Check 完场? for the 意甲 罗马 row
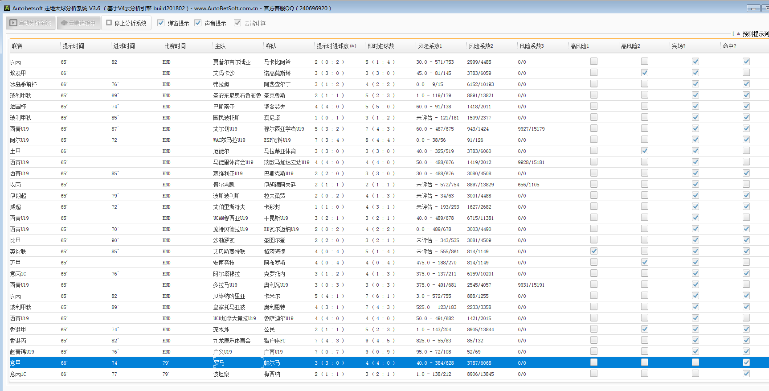This screenshot has width=769, height=391. pos(695,362)
